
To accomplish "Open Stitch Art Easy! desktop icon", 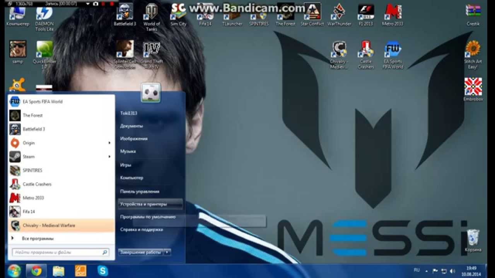I will tap(473, 55).
